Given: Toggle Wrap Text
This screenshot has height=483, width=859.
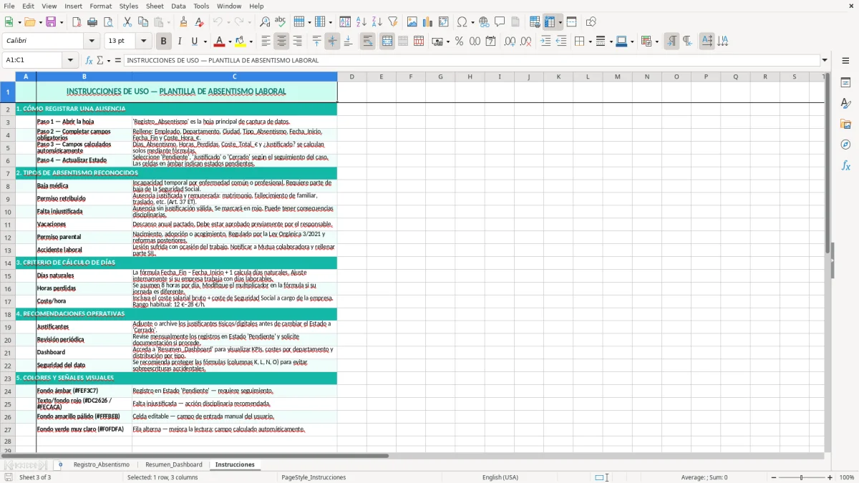Looking at the screenshot, I should click(x=368, y=42).
